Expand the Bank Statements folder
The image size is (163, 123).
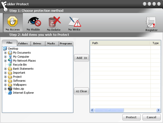coord(5,69)
